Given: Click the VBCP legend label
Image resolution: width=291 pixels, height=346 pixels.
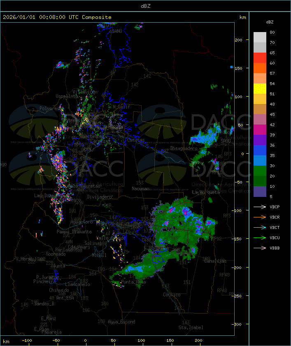Looking at the screenshot, I should 275,207.
